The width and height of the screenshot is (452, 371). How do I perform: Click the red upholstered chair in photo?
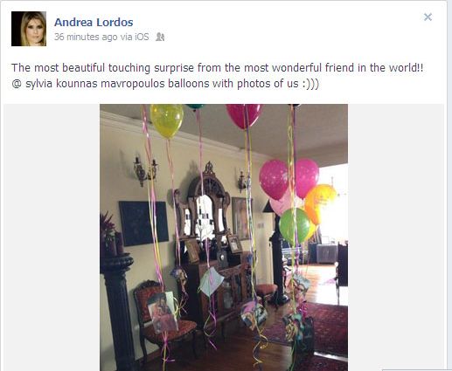coord(163,316)
